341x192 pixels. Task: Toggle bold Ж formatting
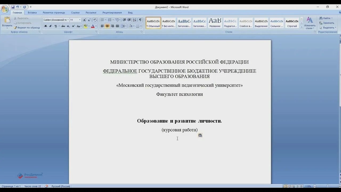46,26
